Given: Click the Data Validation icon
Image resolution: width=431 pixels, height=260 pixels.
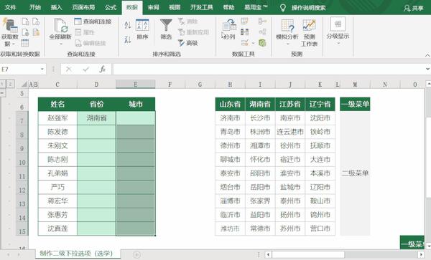Looking at the screenshot, I should [x=245, y=43].
